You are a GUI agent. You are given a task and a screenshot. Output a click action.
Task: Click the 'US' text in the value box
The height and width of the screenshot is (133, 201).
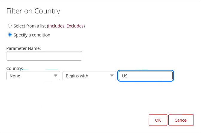tap(125, 76)
